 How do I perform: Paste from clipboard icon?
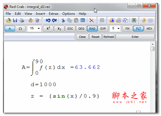(76, 20)
